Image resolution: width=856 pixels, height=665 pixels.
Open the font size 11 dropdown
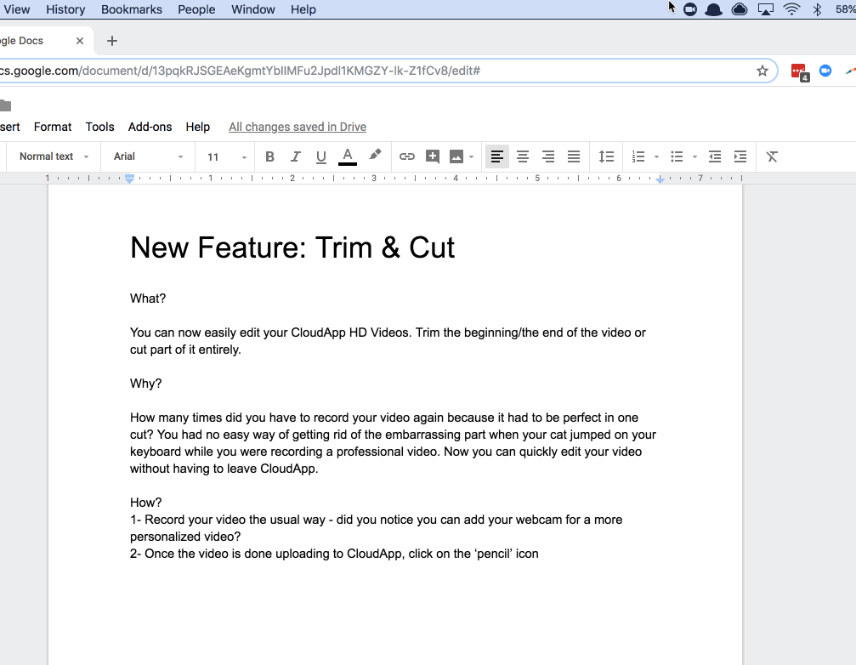227,156
